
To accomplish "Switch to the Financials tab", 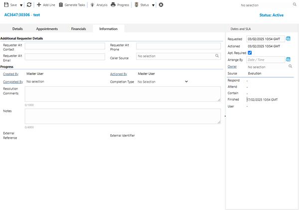I will [79, 29].
